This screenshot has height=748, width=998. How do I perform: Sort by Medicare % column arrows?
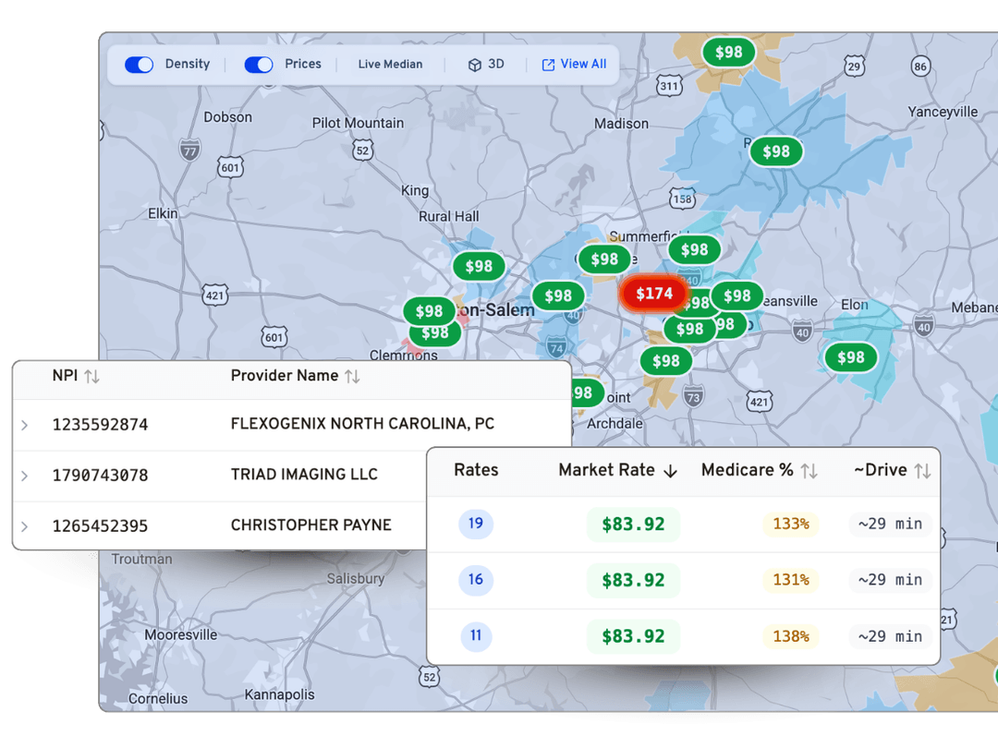click(x=809, y=471)
